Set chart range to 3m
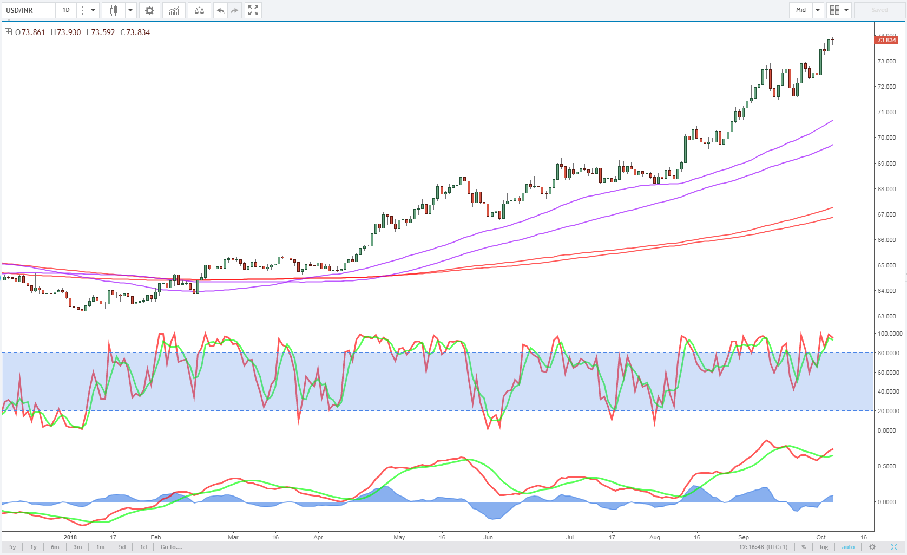 [78, 547]
